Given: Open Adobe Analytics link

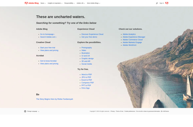Looking at the screenshot, I should click(129, 34).
